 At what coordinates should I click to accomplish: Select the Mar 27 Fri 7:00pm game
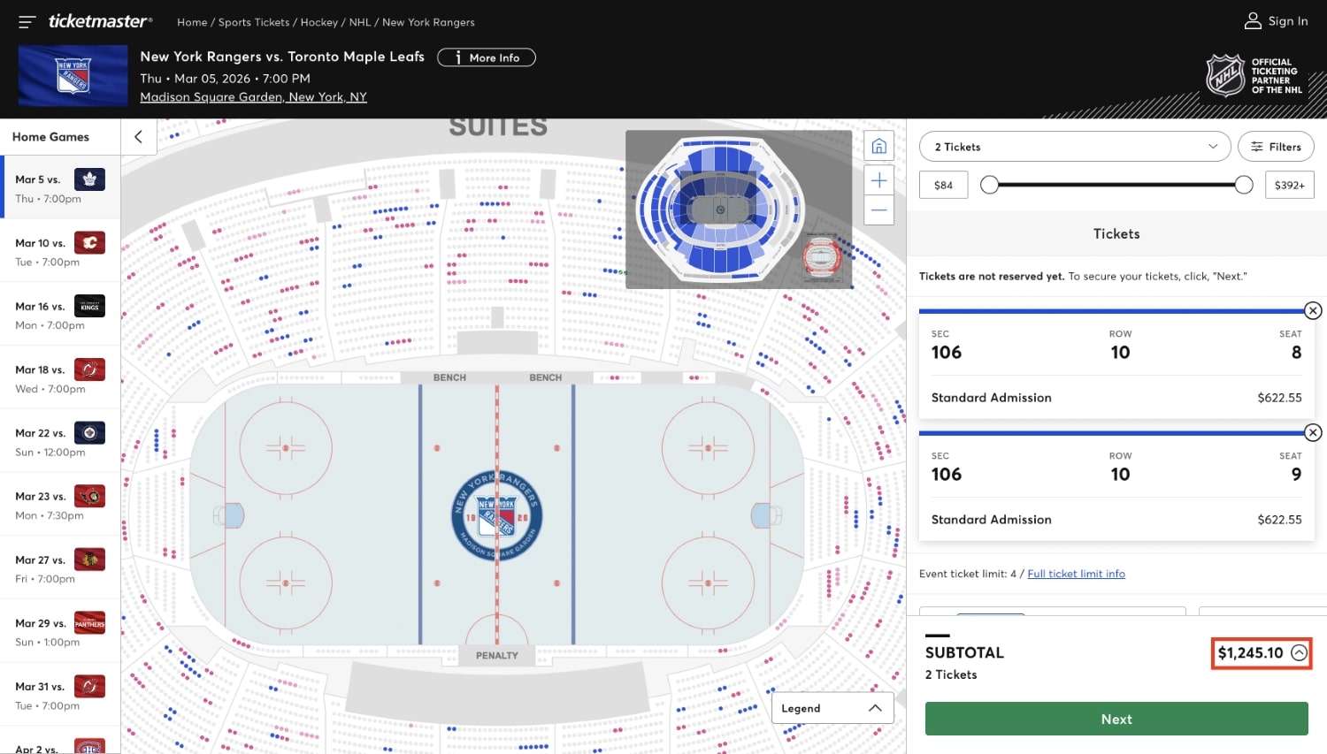tap(60, 568)
